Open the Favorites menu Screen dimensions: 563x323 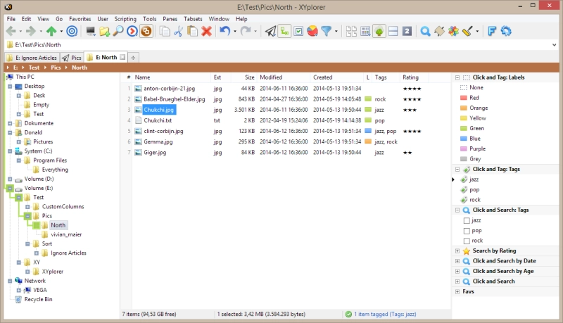tap(80, 19)
